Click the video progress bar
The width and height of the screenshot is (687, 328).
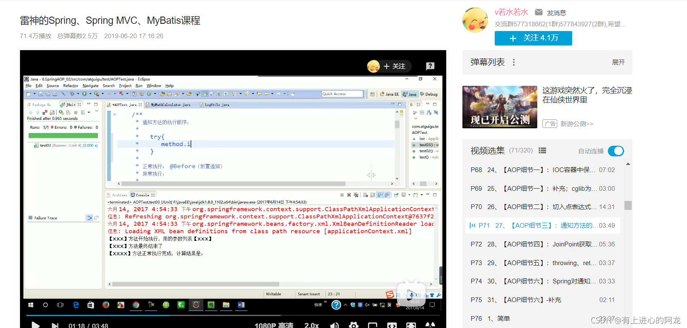click(233, 315)
